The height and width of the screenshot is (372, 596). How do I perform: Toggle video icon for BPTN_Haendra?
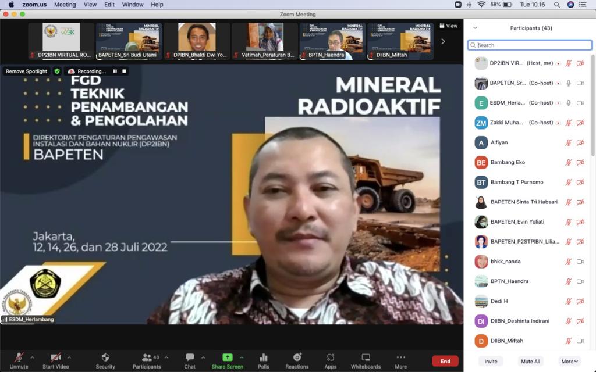tap(580, 281)
